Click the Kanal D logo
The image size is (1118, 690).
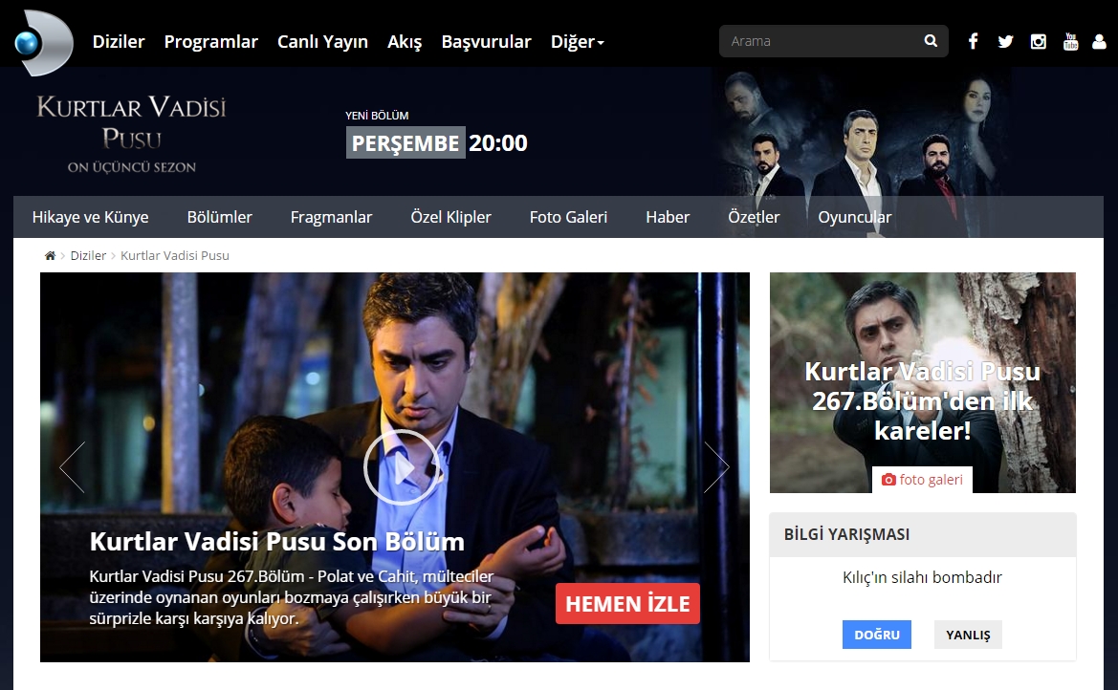coord(43,42)
